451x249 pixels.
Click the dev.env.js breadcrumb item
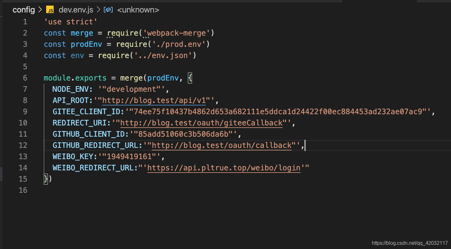click(76, 10)
